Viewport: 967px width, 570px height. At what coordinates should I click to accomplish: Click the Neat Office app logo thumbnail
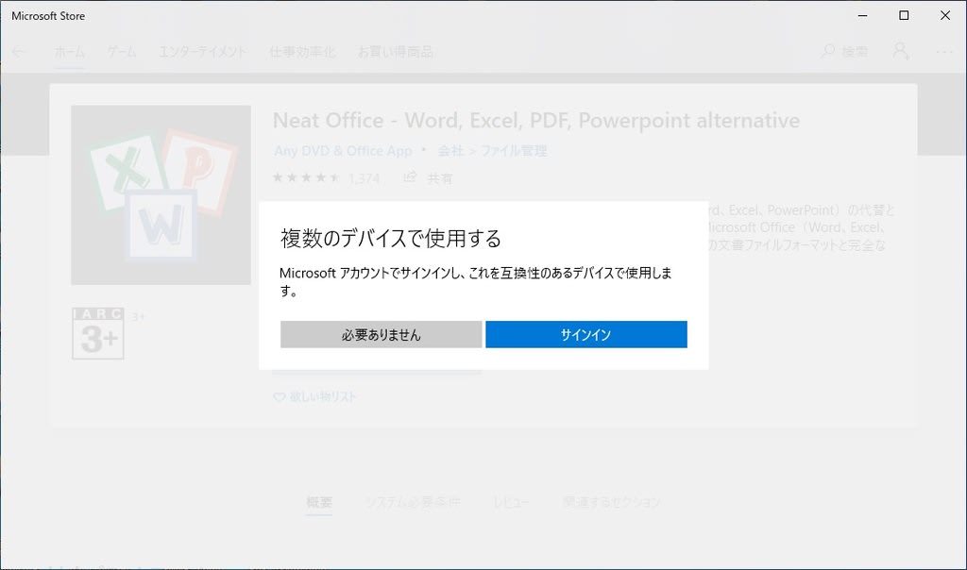coord(161,194)
